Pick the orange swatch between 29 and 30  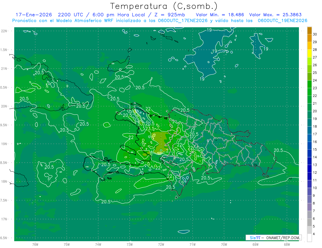(309, 38)
